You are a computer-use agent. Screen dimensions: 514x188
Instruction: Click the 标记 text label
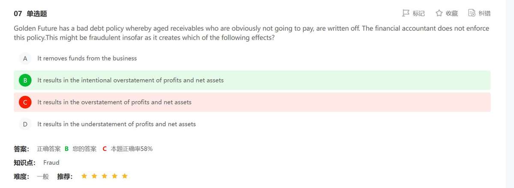coord(419,13)
